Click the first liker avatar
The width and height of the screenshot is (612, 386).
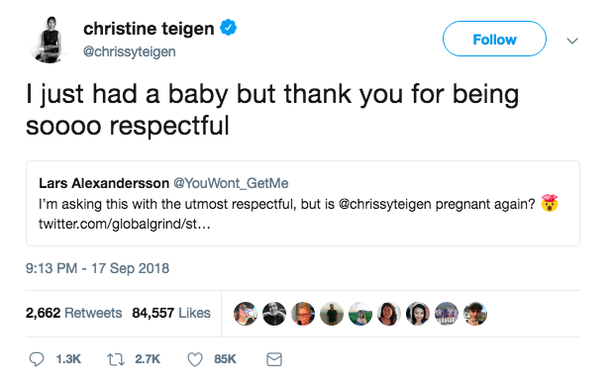(x=246, y=314)
